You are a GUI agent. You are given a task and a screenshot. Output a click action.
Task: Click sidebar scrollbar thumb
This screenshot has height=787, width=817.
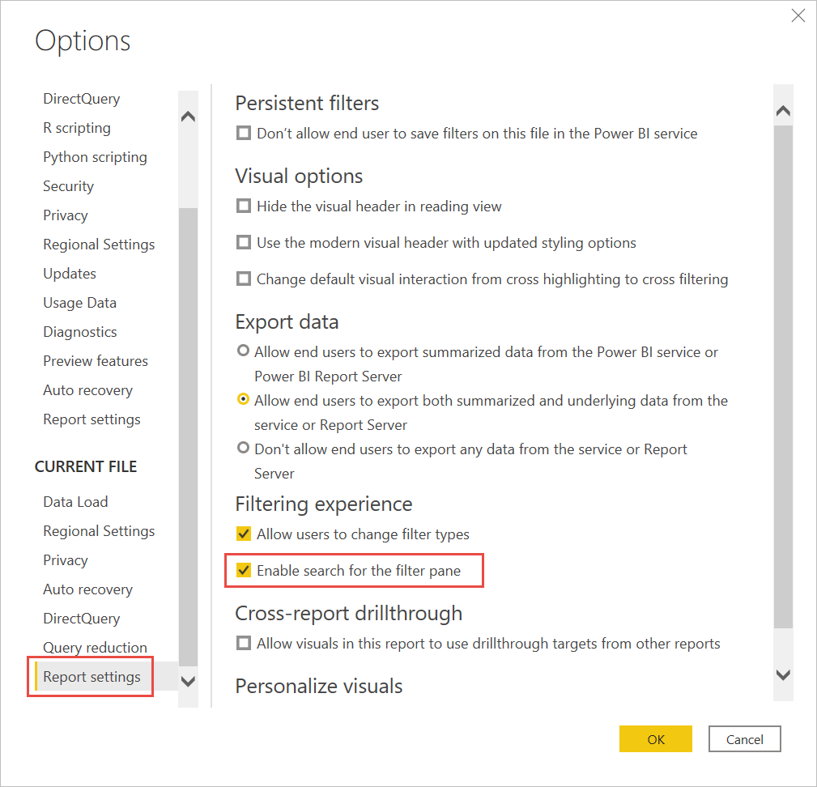click(x=188, y=436)
